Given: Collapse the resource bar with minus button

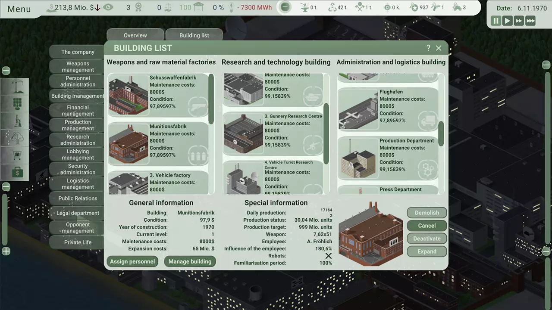Looking at the screenshot, I should click(285, 7).
